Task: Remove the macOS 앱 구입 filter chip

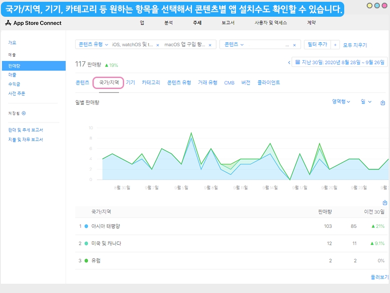Action: click(x=210, y=45)
